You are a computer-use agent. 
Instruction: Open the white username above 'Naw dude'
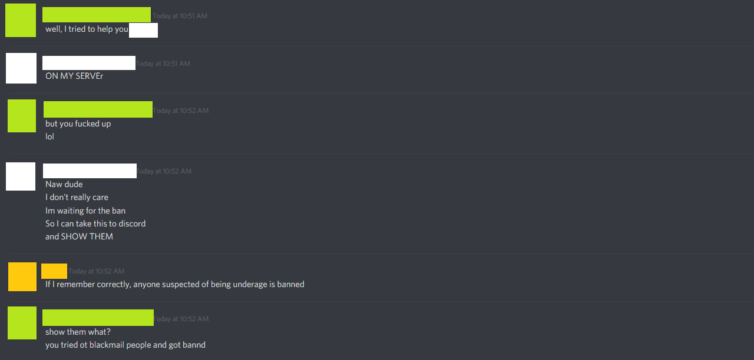[x=90, y=171]
